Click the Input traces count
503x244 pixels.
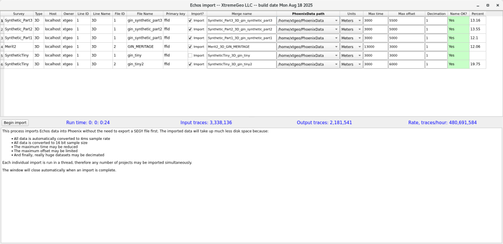206,122
